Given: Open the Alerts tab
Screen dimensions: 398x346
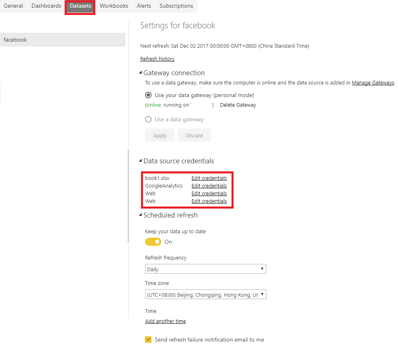Looking at the screenshot, I should point(144,6).
